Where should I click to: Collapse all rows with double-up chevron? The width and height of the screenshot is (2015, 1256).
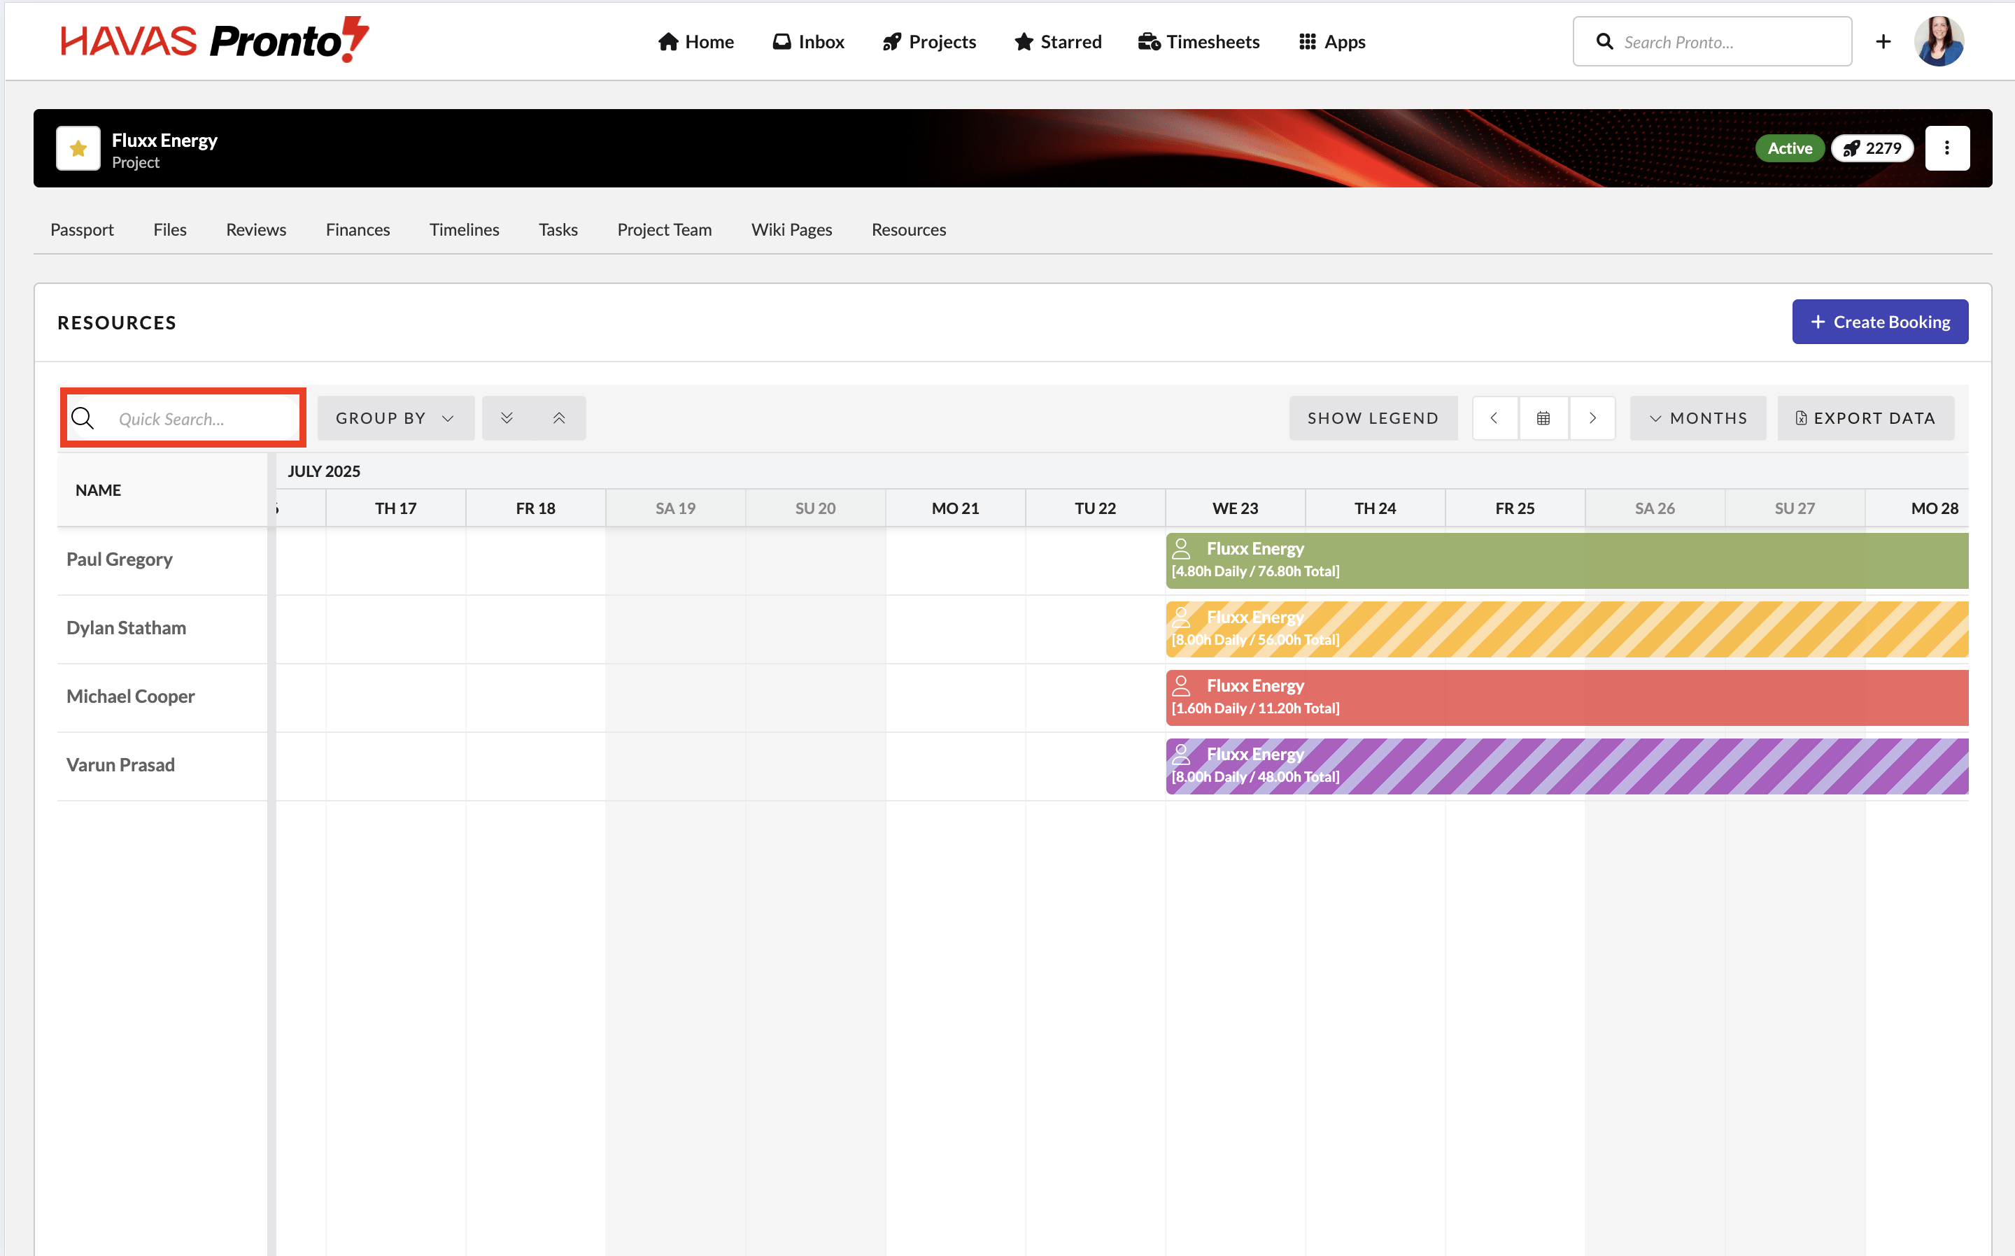coord(559,418)
